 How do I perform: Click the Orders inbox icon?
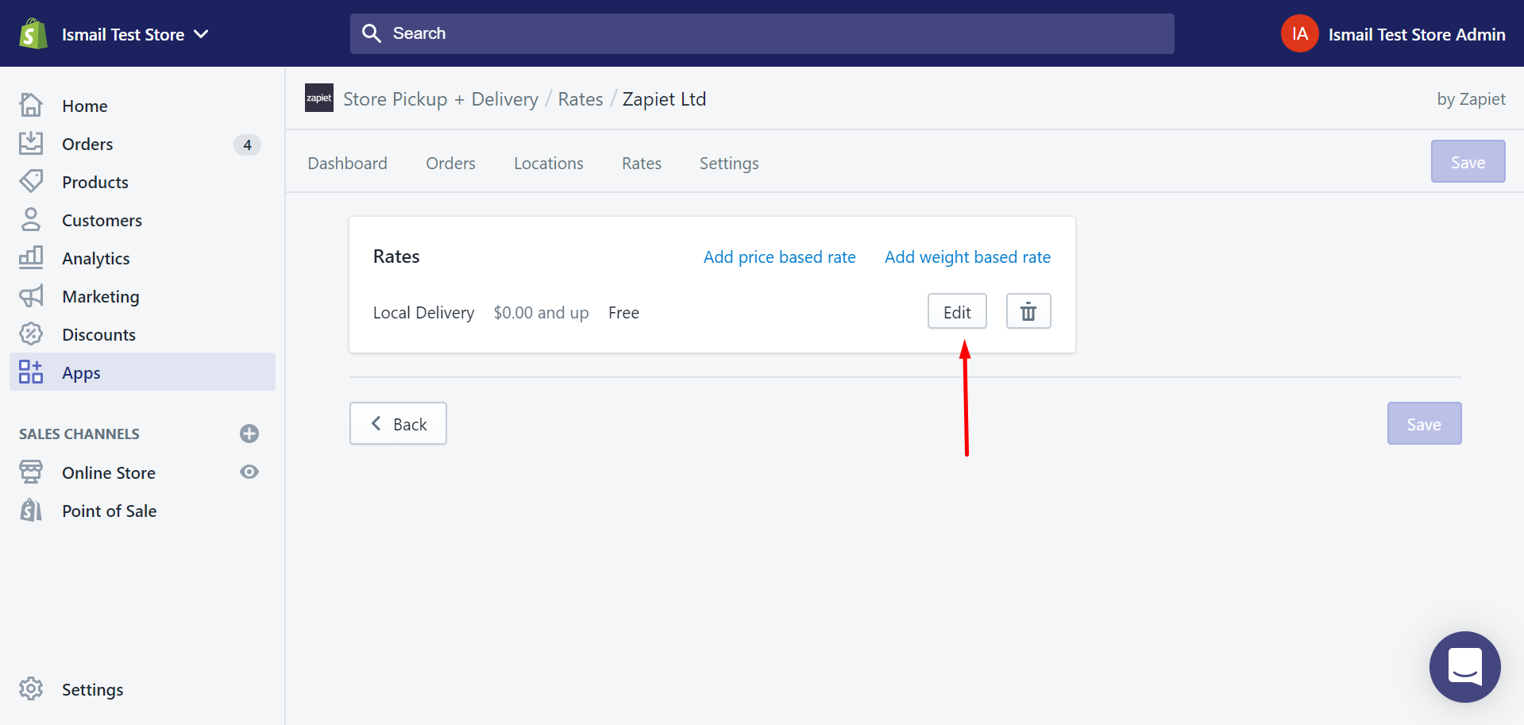(31, 143)
